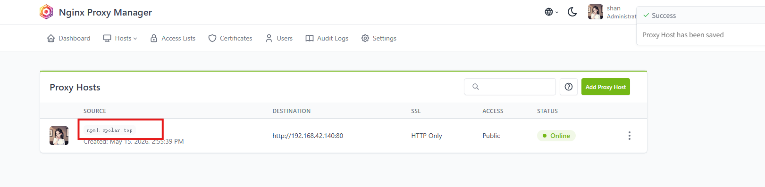This screenshot has width=765, height=187.
Task: Click the search magnifier icon
Action: 476,87
